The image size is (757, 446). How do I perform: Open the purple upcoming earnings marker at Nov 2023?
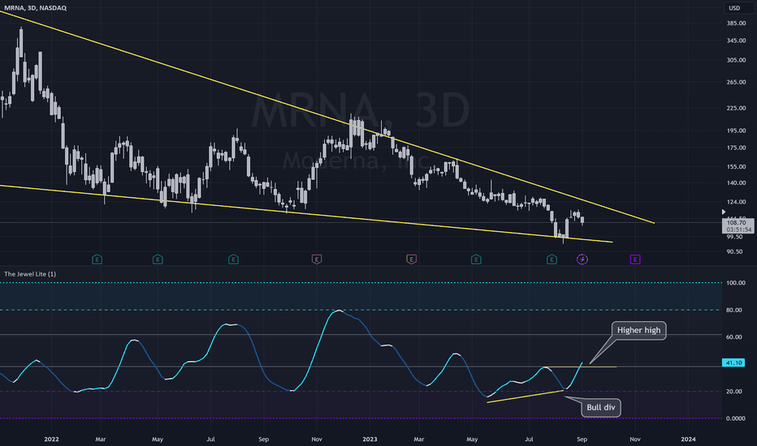635,259
